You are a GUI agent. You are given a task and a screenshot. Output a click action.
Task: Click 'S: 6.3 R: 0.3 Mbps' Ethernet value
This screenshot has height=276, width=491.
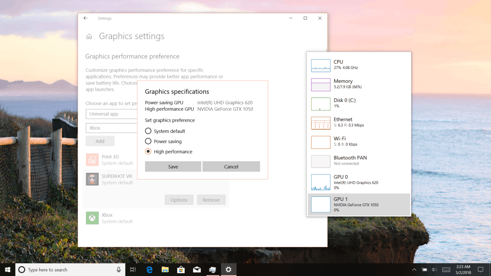click(x=349, y=125)
